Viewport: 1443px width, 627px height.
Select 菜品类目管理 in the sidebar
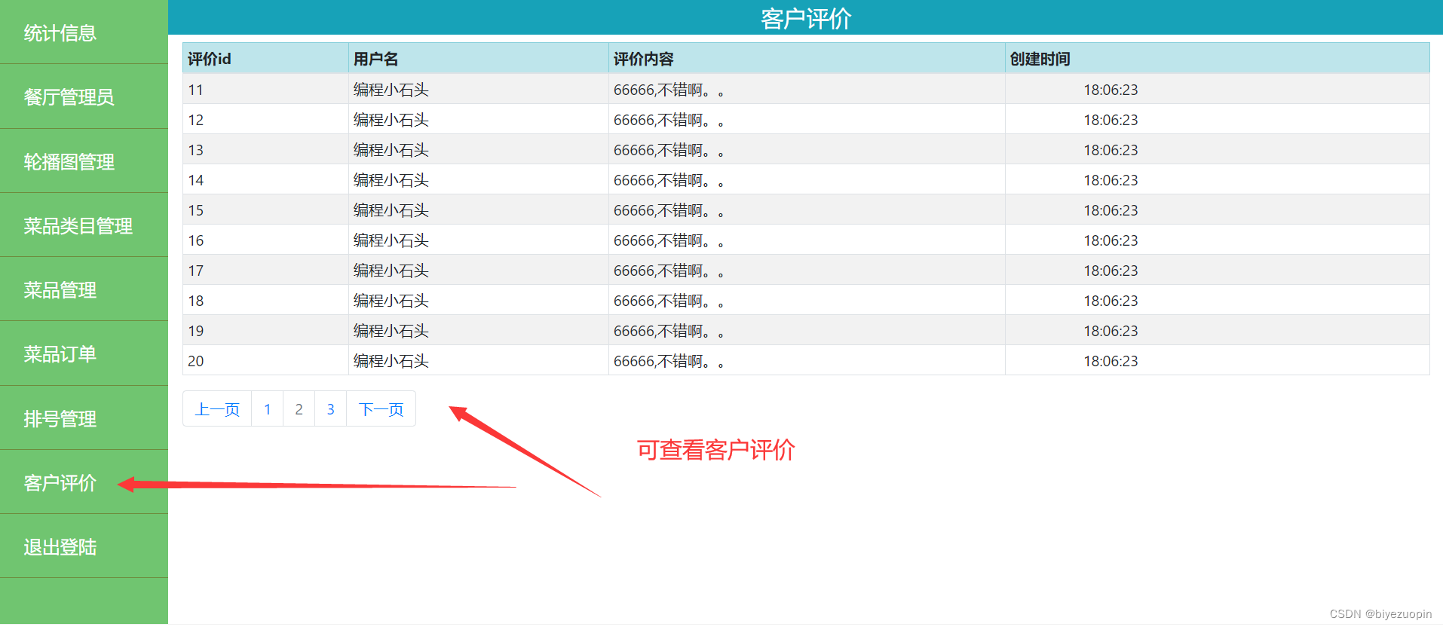[84, 225]
